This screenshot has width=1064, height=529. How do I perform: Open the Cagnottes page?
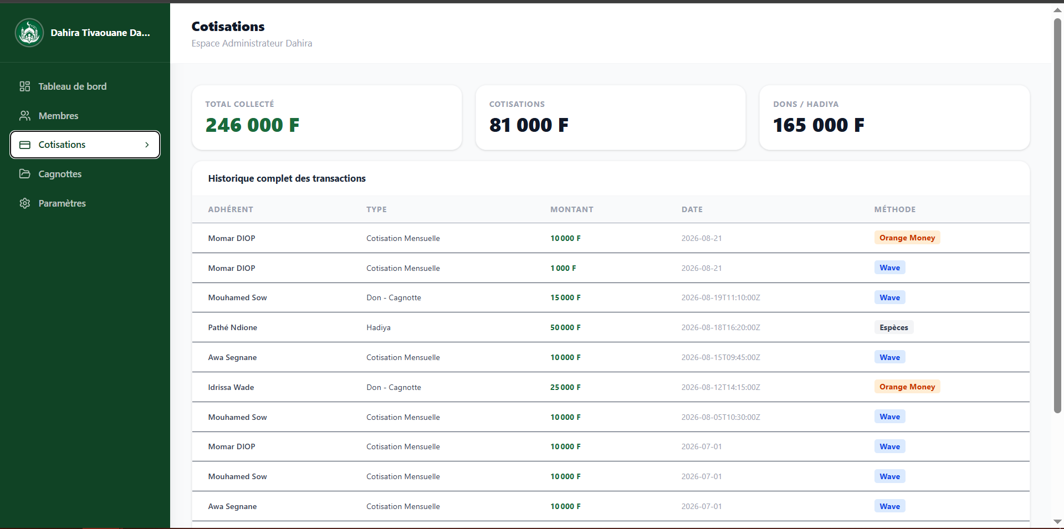[85, 174]
